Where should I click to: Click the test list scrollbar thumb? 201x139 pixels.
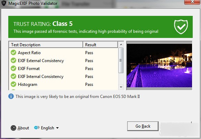tap(121, 60)
